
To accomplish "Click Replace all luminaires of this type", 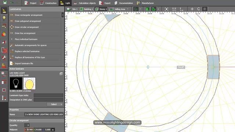I will [35, 57].
